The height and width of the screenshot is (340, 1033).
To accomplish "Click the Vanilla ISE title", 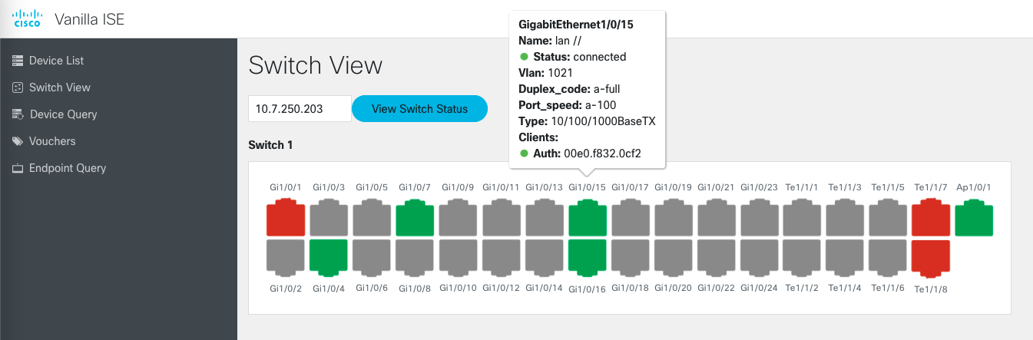I will (89, 19).
